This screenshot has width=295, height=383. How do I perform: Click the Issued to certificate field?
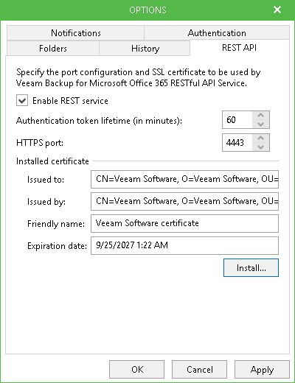184,179
